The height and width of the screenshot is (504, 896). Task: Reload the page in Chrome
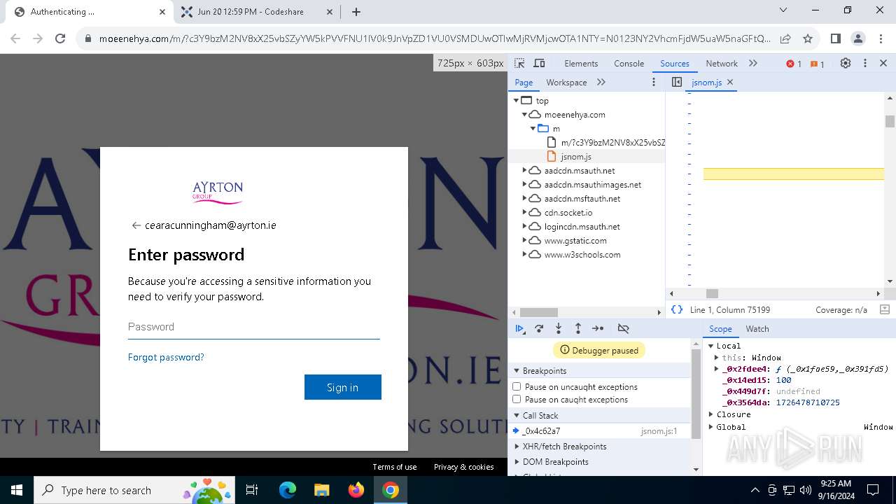(x=60, y=38)
